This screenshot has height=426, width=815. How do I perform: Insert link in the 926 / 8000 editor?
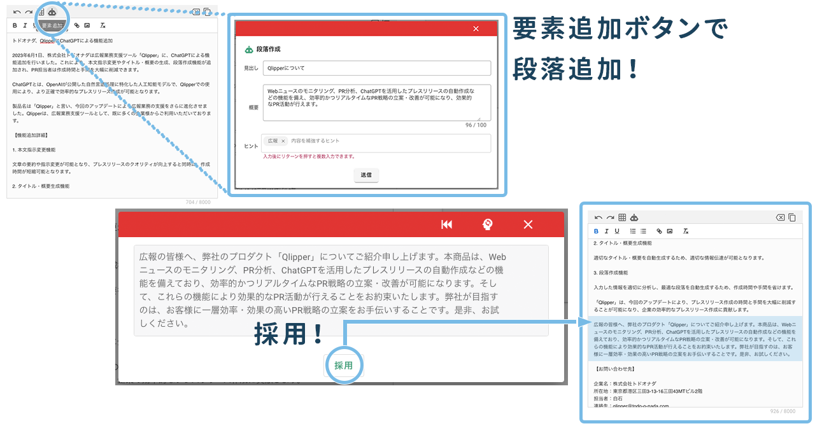click(x=660, y=231)
